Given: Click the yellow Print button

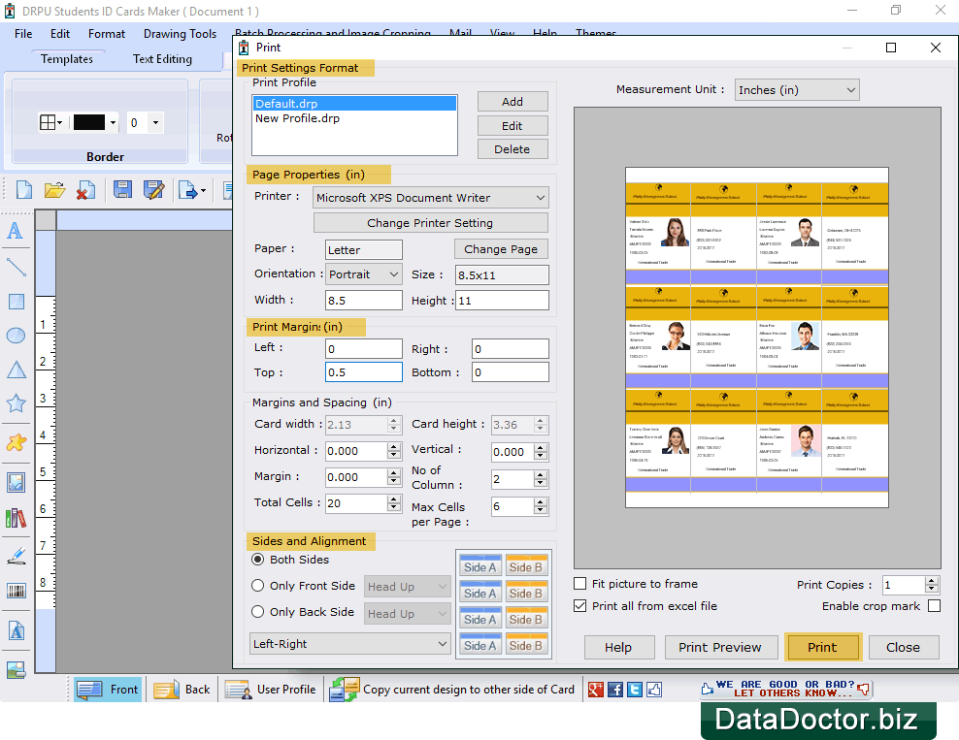Looking at the screenshot, I should (x=822, y=647).
